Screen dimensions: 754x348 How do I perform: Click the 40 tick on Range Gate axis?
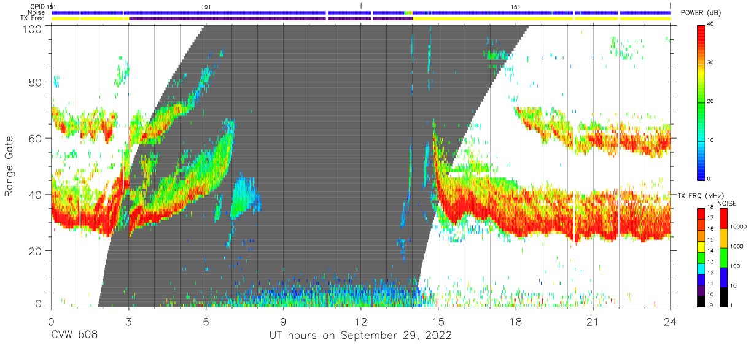click(35, 194)
